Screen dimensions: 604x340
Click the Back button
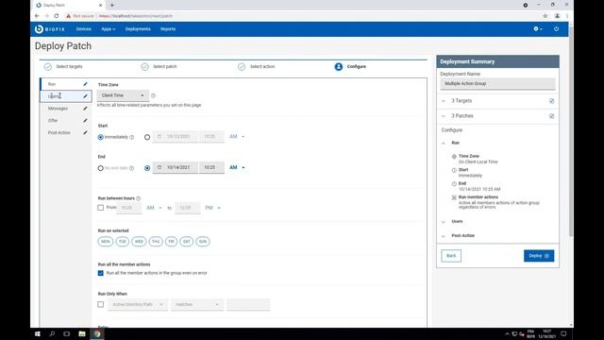(x=451, y=256)
